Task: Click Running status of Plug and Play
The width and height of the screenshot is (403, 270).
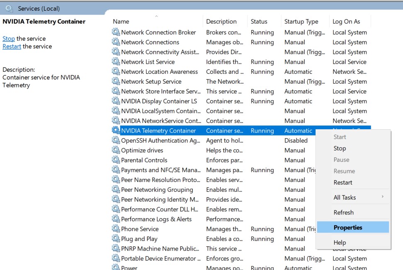Action: tap(262, 239)
